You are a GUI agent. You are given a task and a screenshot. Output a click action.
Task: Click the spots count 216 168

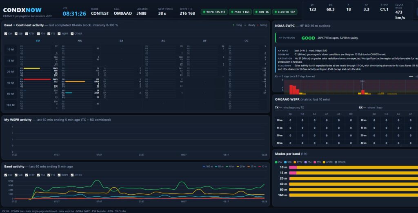[187, 13]
